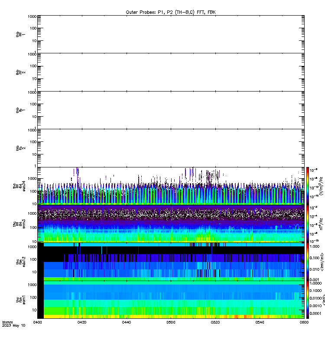Click the 10 tick label on thb fff 2 axis
The height and width of the screenshot is (347, 325).
point(35,79)
